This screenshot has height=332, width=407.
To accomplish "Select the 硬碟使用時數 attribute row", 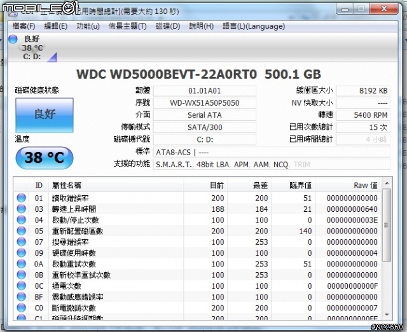I will point(198,253).
